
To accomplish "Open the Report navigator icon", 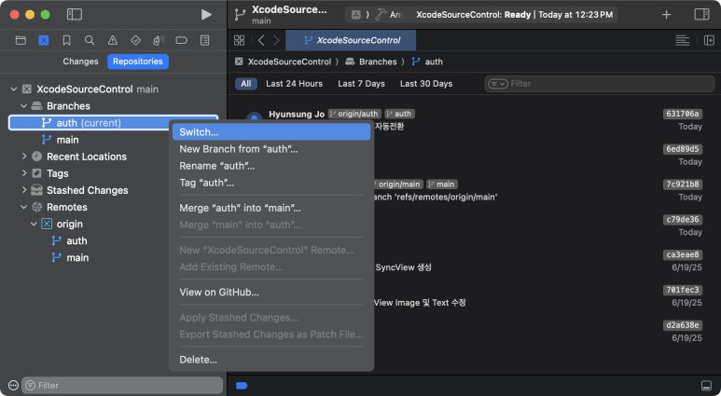I will 204,40.
